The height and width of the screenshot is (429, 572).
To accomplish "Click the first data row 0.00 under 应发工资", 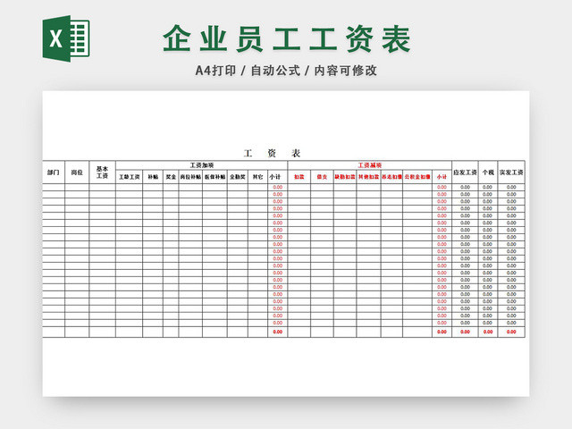I will click(x=465, y=187).
